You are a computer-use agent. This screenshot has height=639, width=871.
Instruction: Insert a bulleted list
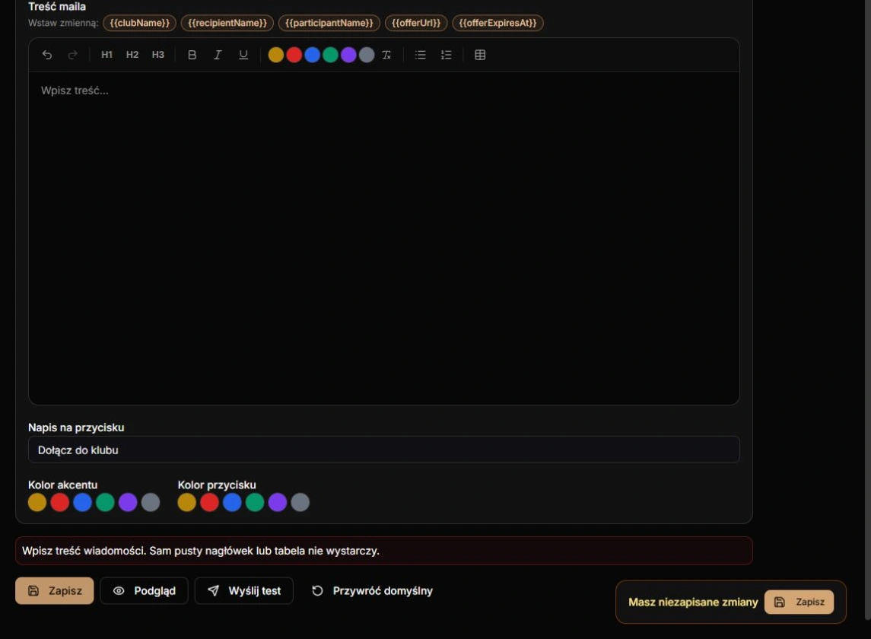(421, 55)
